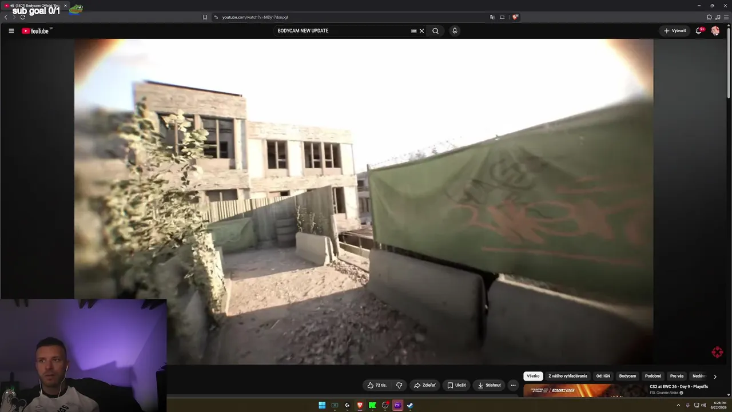The image size is (732, 412).
Task: Show more filter chips with right arrow
Action: (x=715, y=377)
